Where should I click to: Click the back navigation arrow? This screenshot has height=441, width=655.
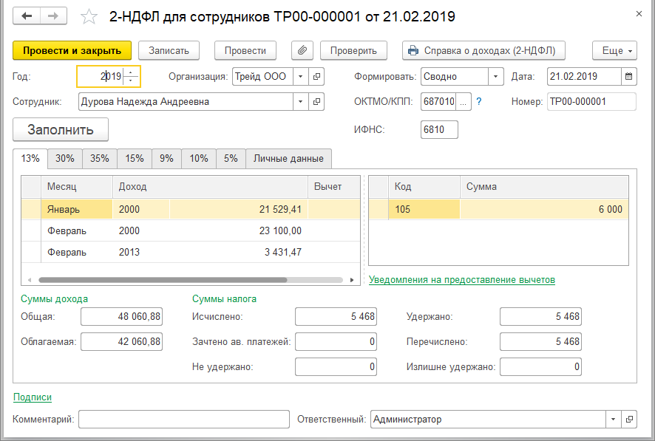[x=27, y=16]
